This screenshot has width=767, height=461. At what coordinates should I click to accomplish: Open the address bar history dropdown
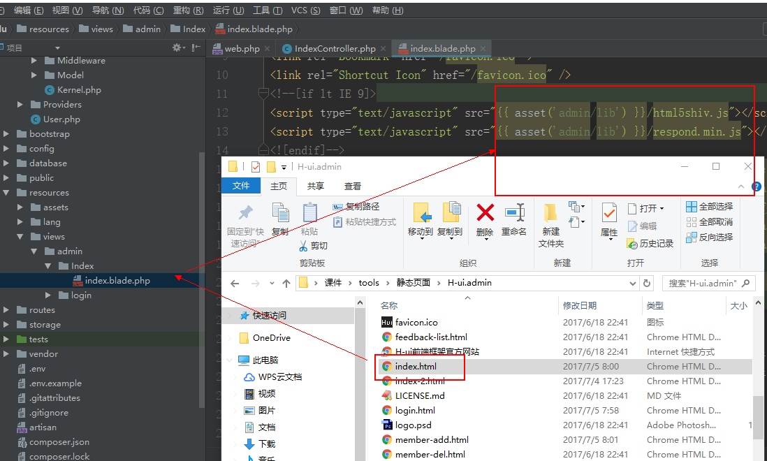pyautogui.click(x=631, y=283)
